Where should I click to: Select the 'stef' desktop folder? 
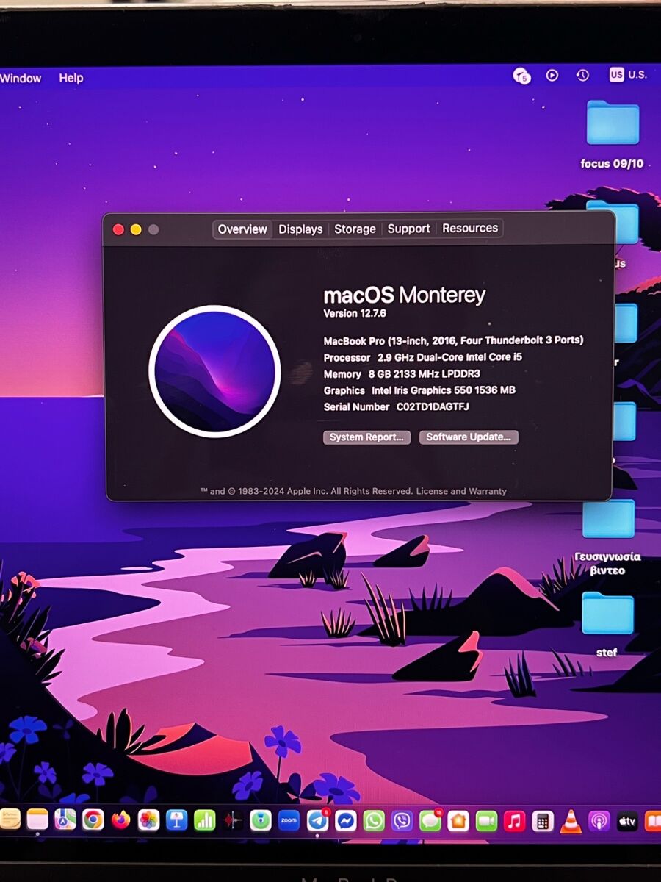(607, 623)
